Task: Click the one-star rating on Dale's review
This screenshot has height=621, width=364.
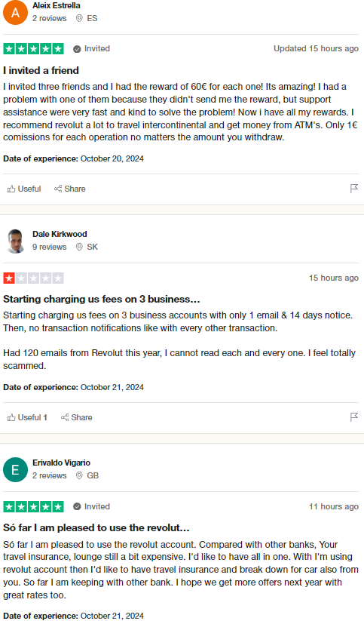Action: 34,278
